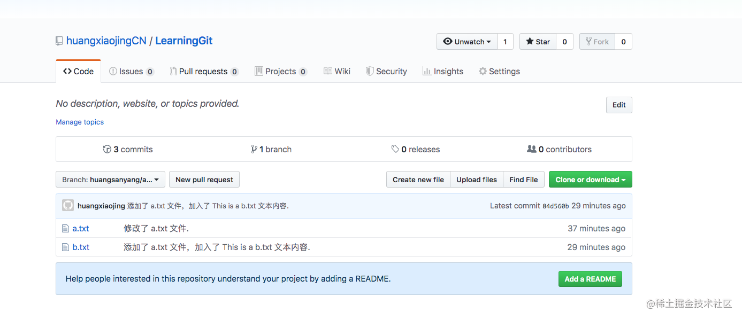742x319 pixels.
Task: Click the Edit description button
Action: tap(619, 105)
